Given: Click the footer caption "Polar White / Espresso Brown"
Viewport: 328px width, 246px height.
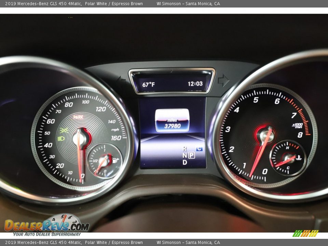Looking at the screenshot, I should coord(114,243).
